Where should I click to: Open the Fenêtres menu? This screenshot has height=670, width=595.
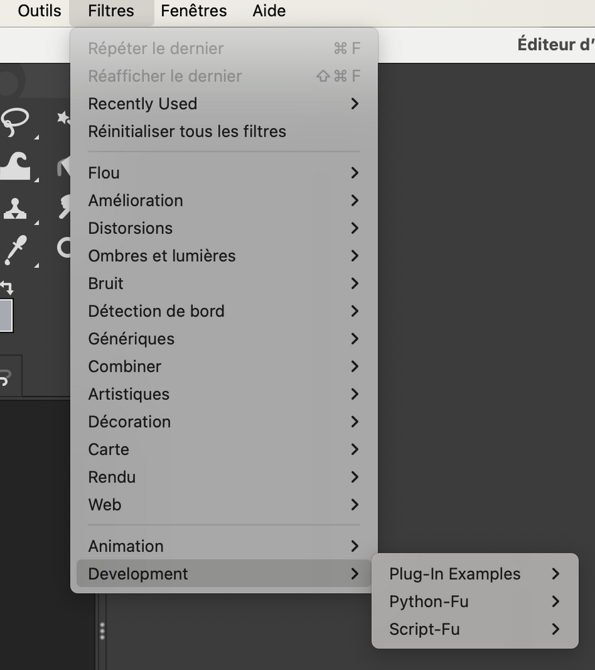tap(193, 11)
